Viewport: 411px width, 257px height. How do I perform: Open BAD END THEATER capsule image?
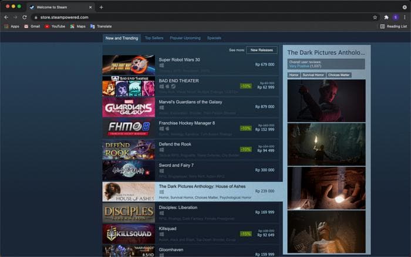[129, 86]
